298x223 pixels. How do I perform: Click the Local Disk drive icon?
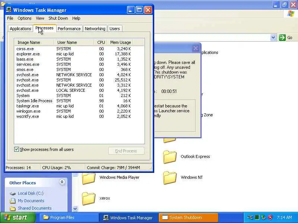click(13, 194)
